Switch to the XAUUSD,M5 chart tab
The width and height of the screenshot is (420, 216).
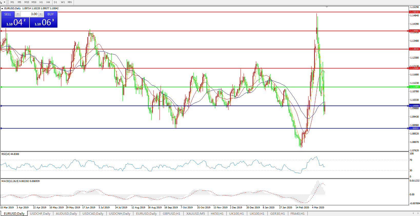195,214
